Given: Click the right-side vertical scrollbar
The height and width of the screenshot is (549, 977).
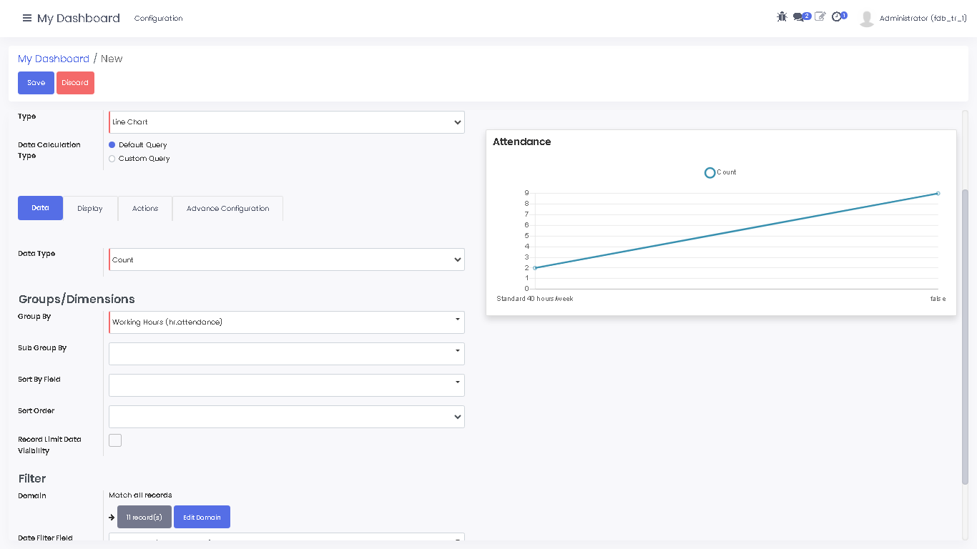Looking at the screenshot, I should (x=965, y=336).
